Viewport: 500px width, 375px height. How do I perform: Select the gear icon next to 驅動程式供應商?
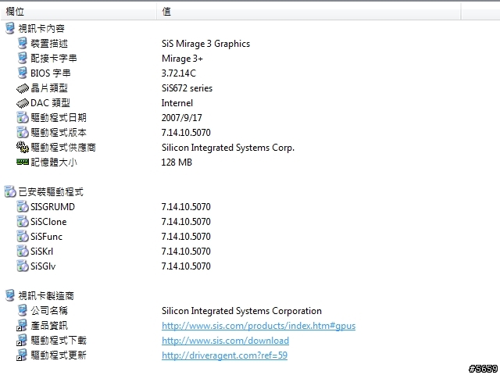[x=23, y=148]
